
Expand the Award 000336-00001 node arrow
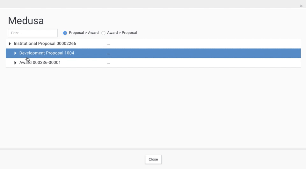click(x=15, y=63)
